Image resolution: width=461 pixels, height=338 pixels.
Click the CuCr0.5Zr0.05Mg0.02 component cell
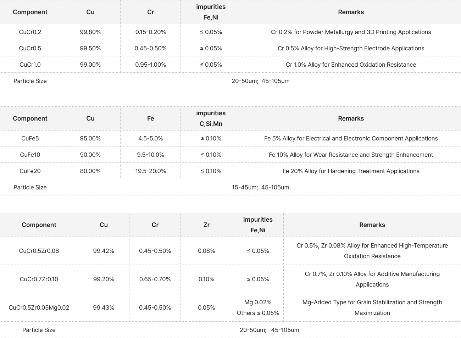click(x=39, y=307)
